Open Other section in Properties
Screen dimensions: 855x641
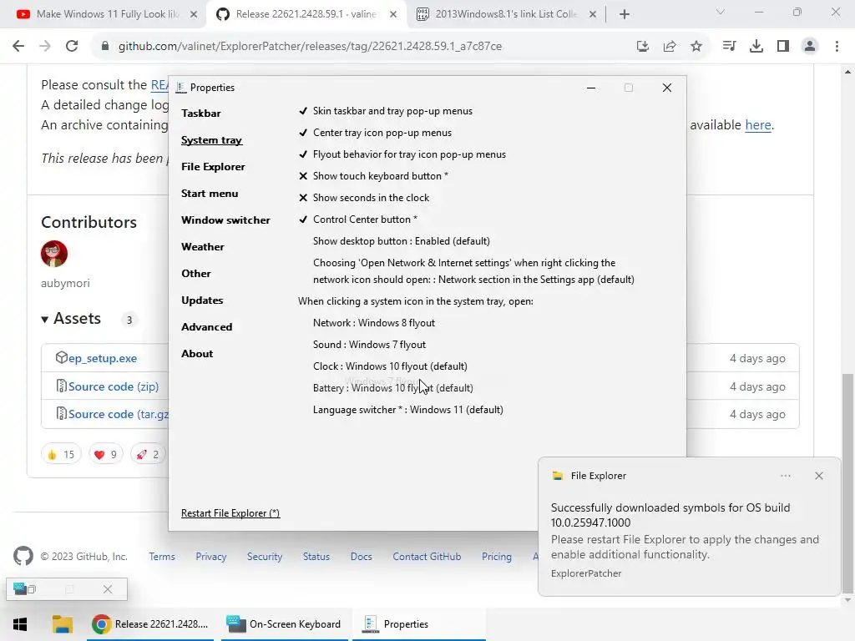point(196,274)
